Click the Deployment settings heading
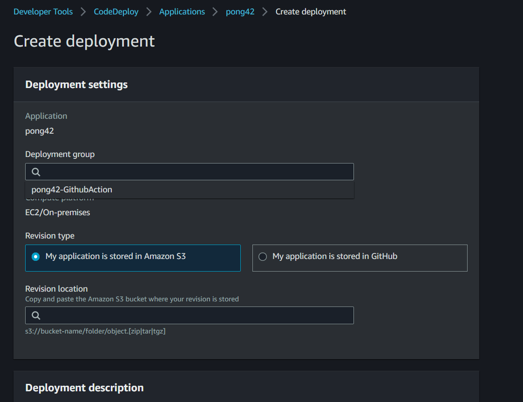 click(76, 84)
